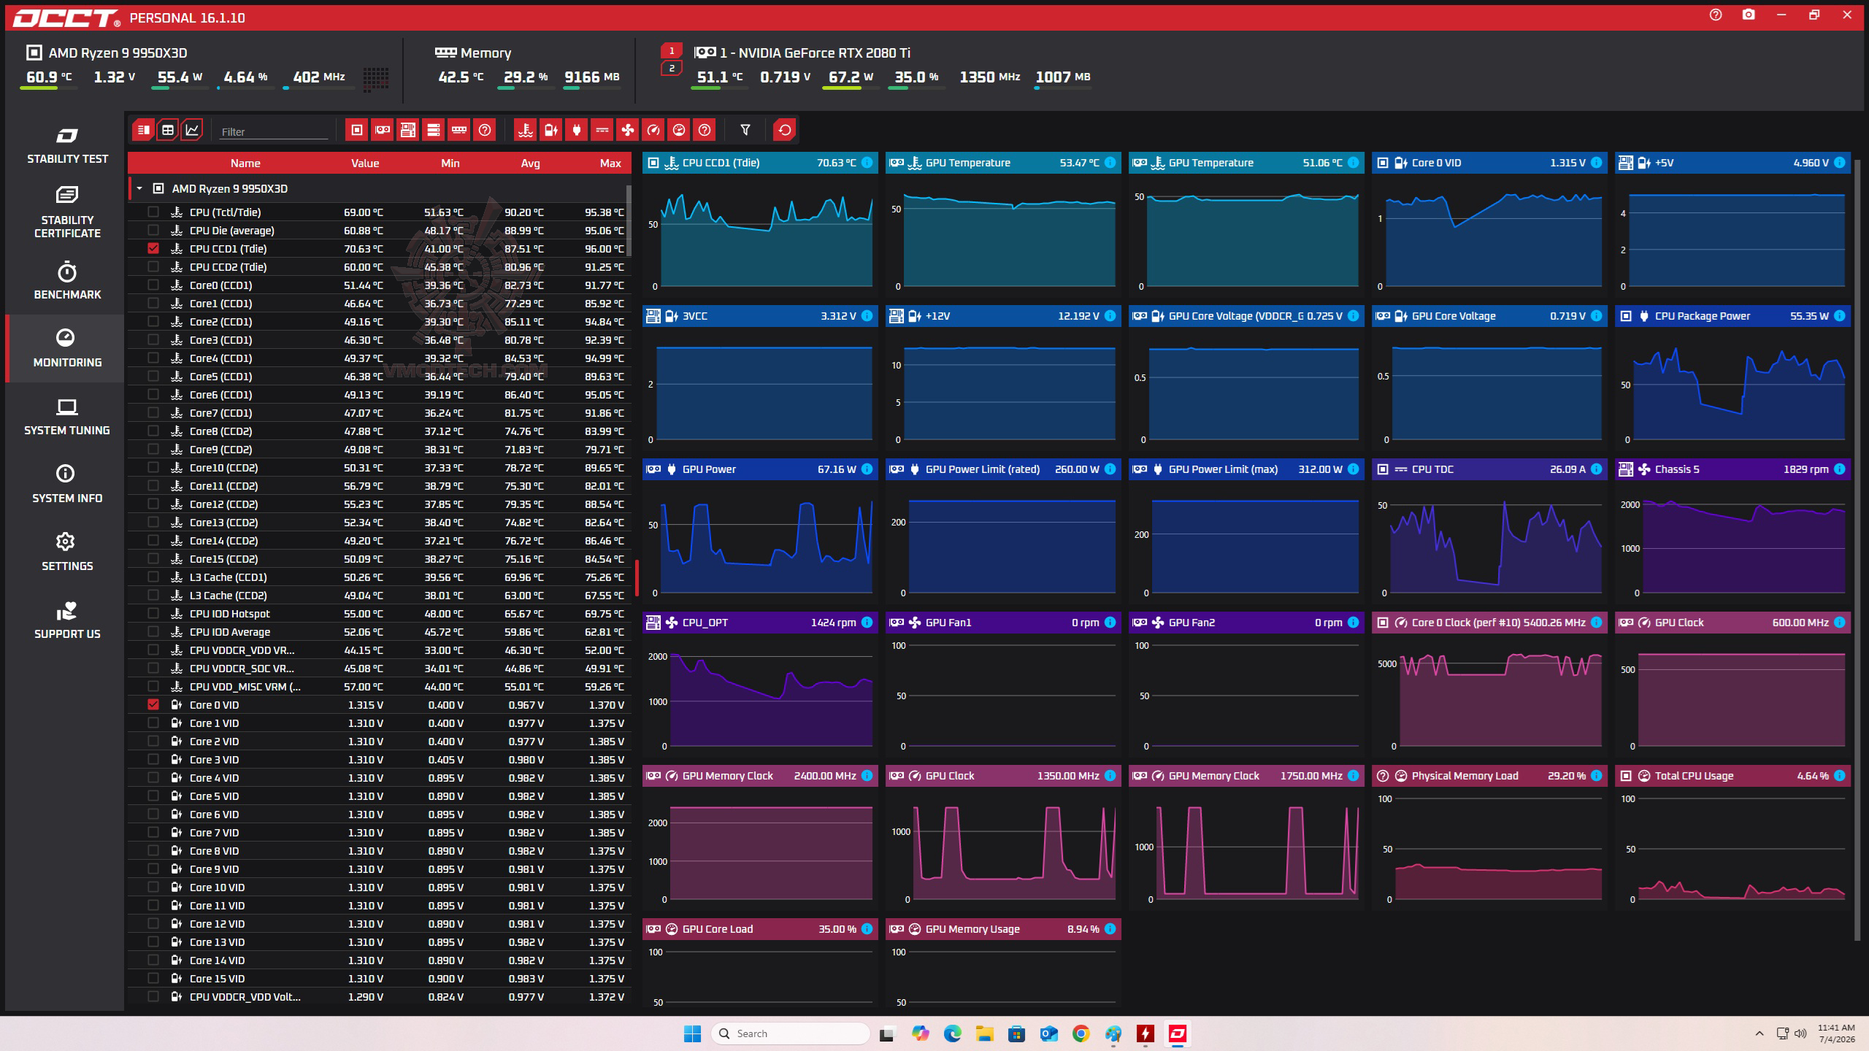Uncheck the CPU CCD1 (Tdie) checkbox
The height and width of the screenshot is (1051, 1869).
coord(153,248)
